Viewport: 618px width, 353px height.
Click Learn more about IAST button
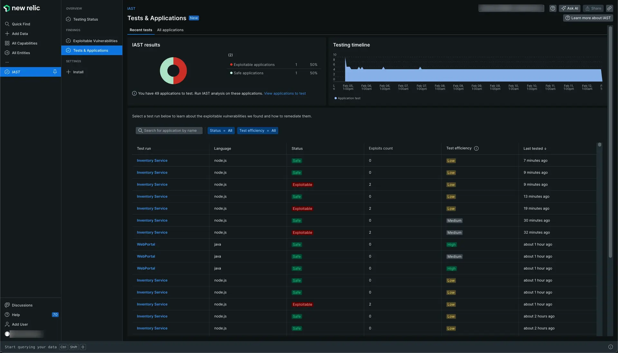588,18
